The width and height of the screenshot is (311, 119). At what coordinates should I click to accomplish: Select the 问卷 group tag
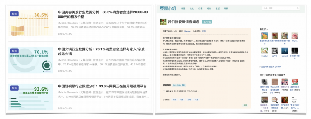pyautogui.click(x=182, y=100)
